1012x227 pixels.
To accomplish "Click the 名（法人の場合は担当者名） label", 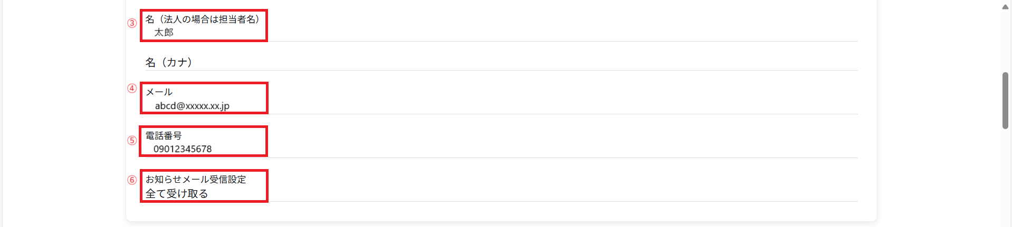I will 203,19.
